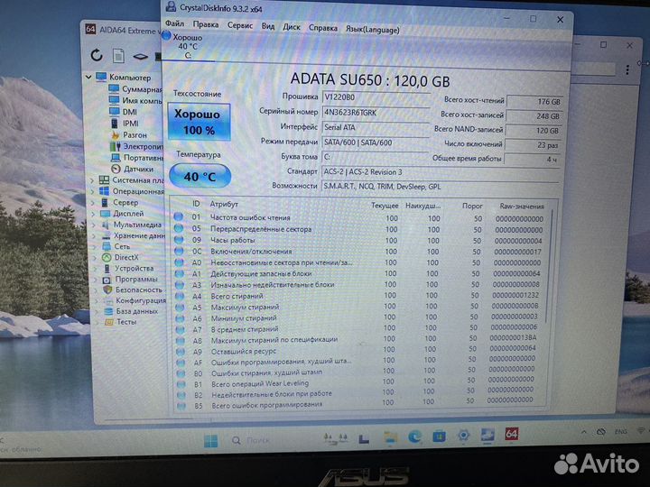Open Microsoft Edge from the taskbar

[x=414, y=436]
